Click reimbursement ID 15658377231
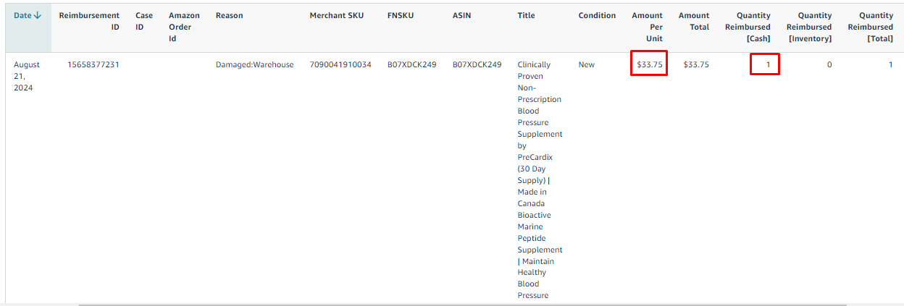904x306 pixels. 93,64
